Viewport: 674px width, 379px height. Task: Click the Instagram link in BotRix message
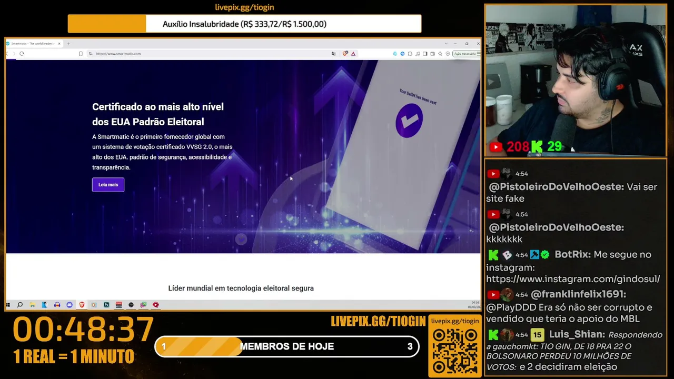coord(573,279)
